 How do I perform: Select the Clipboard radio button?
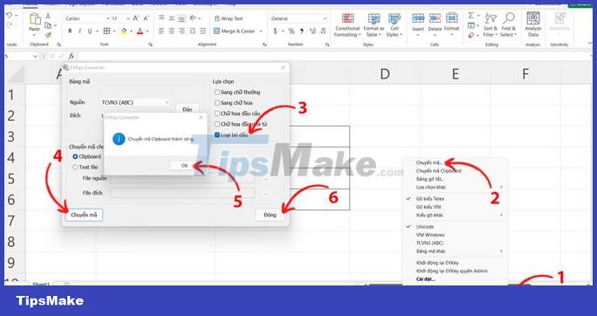click(x=75, y=156)
